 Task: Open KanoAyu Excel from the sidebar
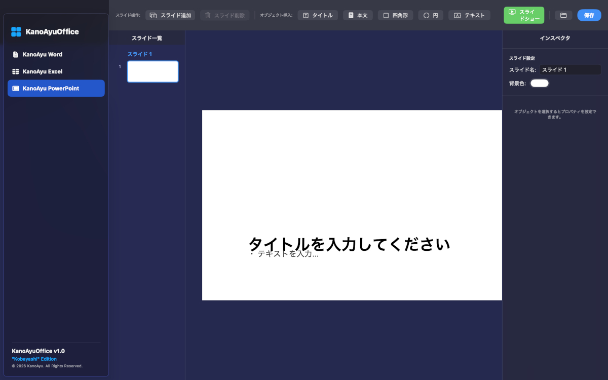tap(56, 71)
